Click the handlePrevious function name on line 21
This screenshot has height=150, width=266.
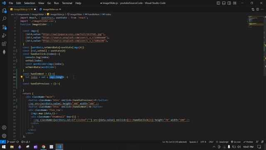(x=40, y=84)
